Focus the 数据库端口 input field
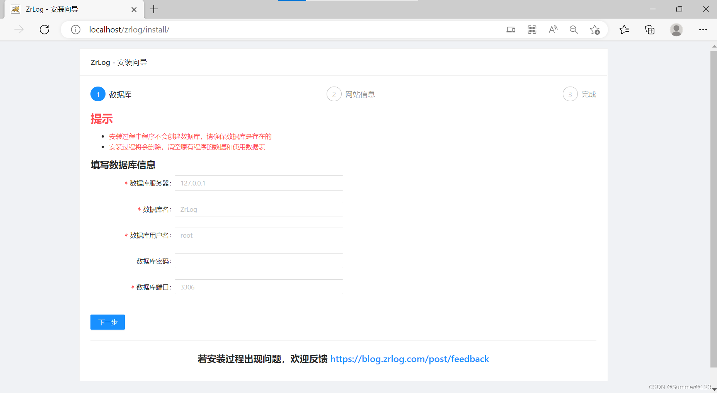 [x=259, y=287]
